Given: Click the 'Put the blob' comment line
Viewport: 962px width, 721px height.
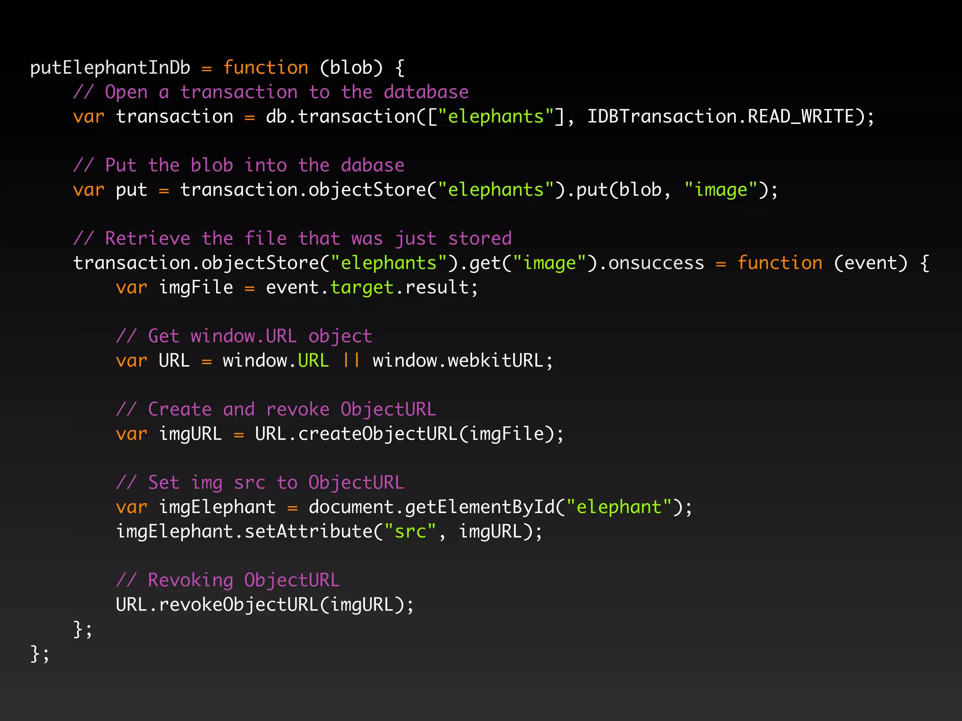Looking at the screenshot, I should click(239, 166).
